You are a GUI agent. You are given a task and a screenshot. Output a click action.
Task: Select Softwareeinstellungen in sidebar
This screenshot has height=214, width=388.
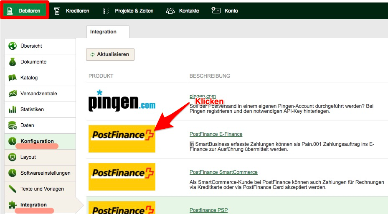[x=40, y=173]
